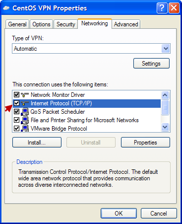Image resolution: width=182 pixels, height=224 pixels.
Task: Open the Type of VPN dropdown
Action: [x=166, y=49]
